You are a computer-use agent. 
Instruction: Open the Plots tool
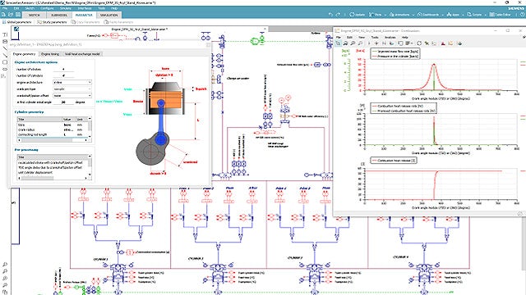tap(376, 15)
